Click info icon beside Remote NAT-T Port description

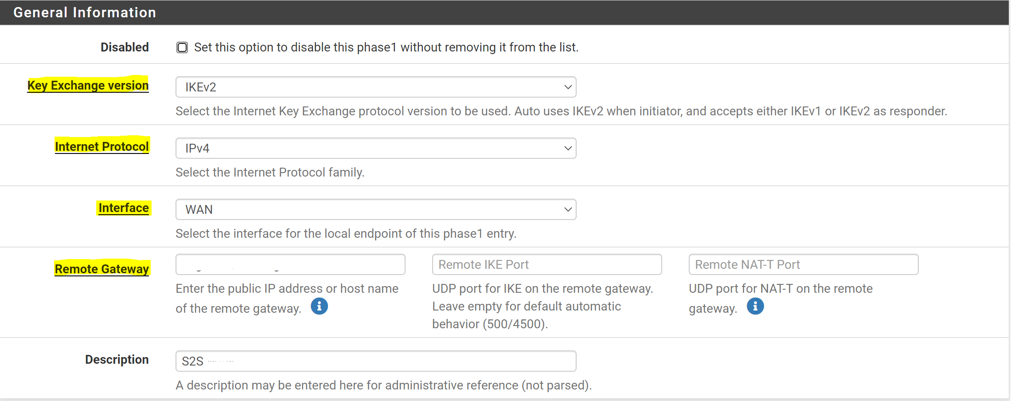[755, 306]
